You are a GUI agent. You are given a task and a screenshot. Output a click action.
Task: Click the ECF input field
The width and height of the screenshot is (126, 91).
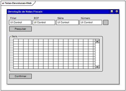click(44, 22)
